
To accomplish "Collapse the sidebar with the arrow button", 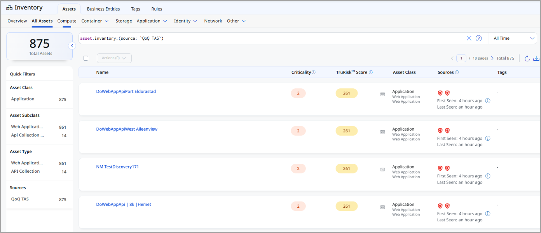I will (x=72, y=46).
